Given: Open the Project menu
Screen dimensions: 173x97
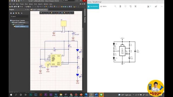Looking at the screenshot, I should pyautogui.click(x=22, y=4).
